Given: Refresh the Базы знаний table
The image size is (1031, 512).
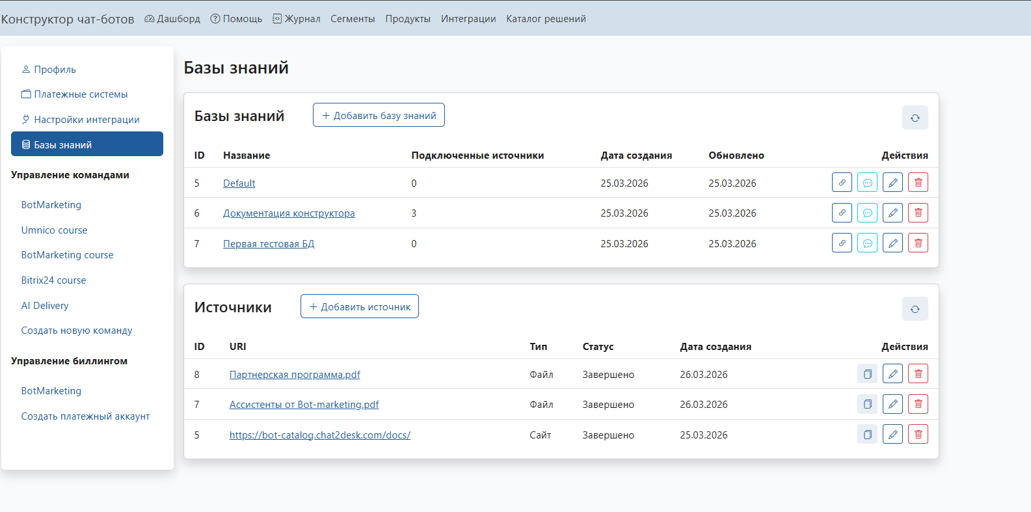Looking at the screenshot, I should click(x=915, y=118).
